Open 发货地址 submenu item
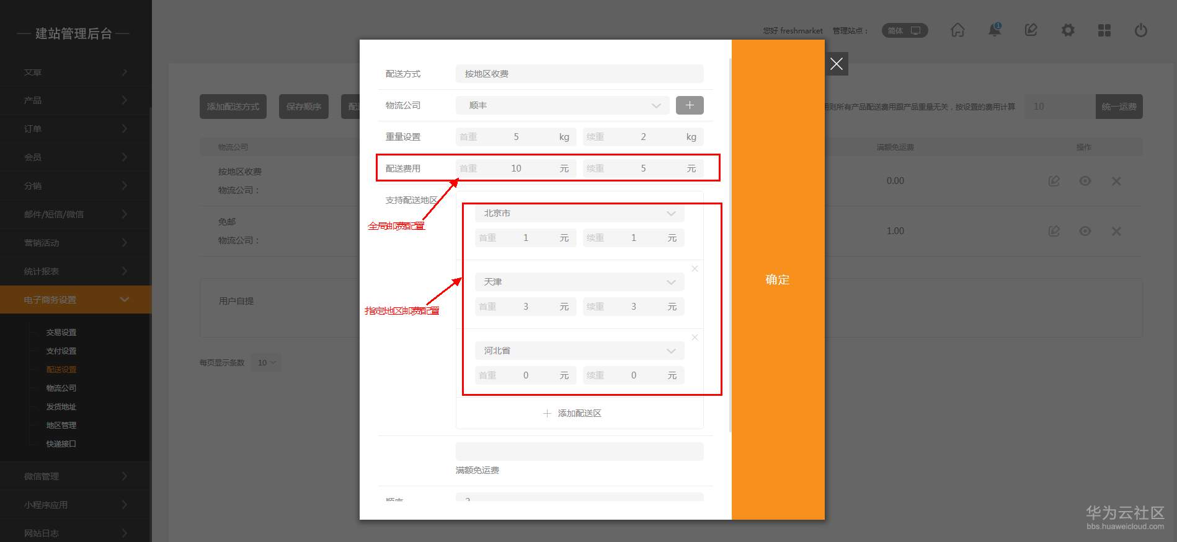Viewport: 1177px width, 542px height. point(61,407)
